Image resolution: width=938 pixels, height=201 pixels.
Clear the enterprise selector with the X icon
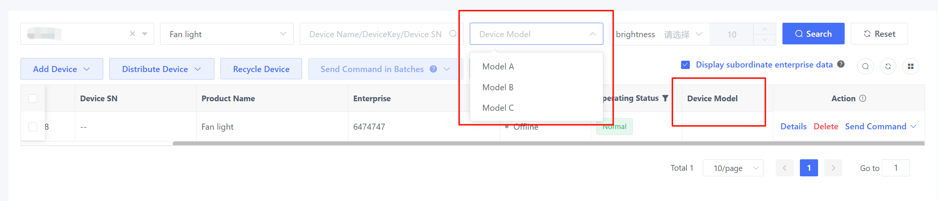[132, 34]
